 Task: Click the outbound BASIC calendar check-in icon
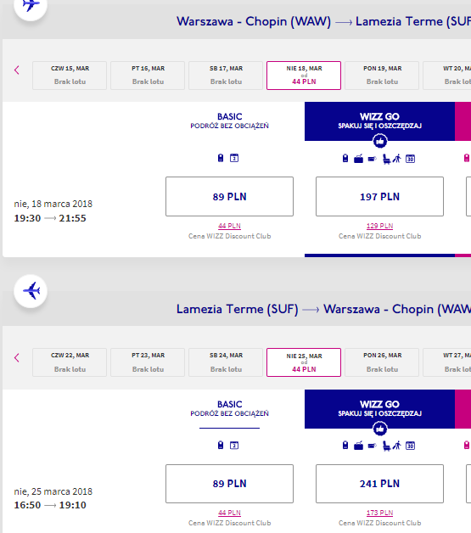[234, 158]
